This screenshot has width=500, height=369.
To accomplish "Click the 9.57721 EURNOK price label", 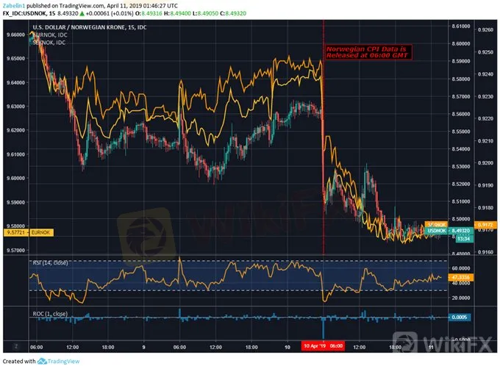I will [x=15, y=232].
